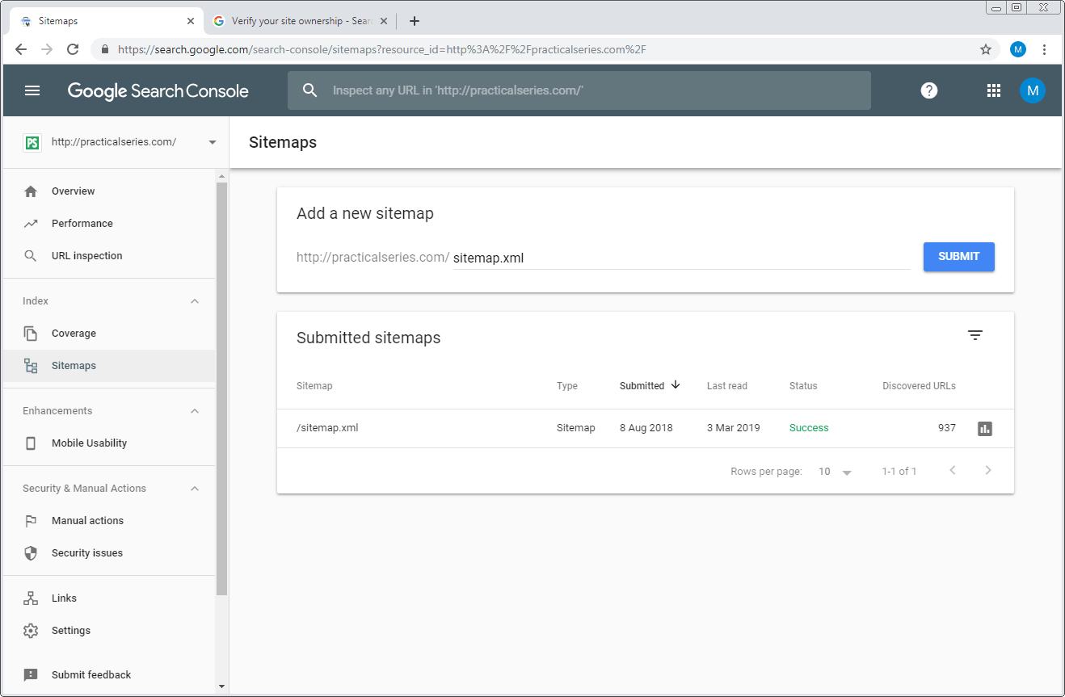The width and height of the screenshot is (1065, 697).
Task: Open a new browser tab with plus button
Action: 415,21
